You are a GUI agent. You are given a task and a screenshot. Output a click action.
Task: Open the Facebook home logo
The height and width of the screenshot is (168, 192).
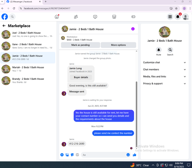(x=5, y=17)
